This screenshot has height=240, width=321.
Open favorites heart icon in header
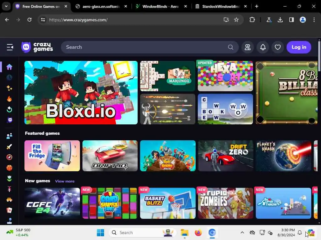[278, 47]
